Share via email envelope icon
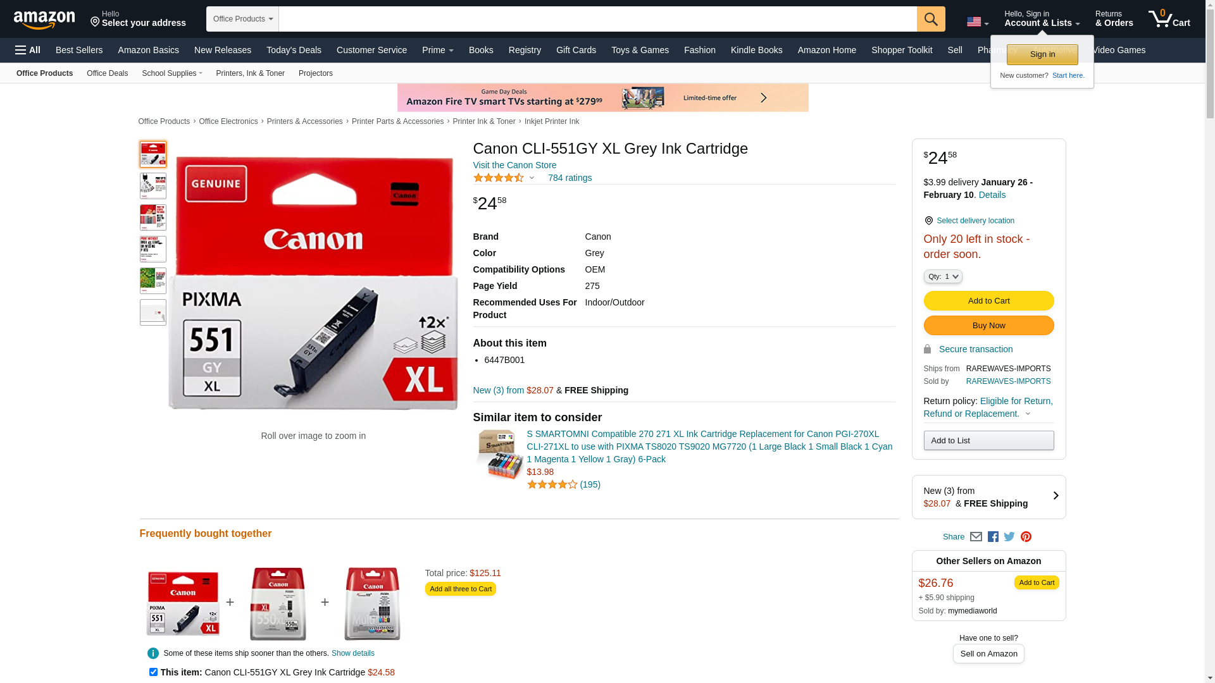Viewport: 1215px width, 683px height. (x=976, y=537)
